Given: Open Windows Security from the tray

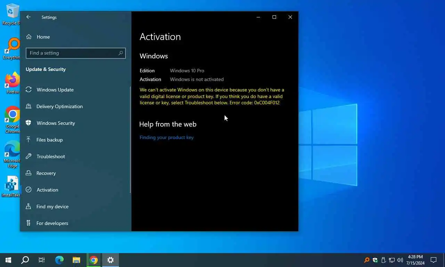Looking at the screenshot, I should pos(375,260).
